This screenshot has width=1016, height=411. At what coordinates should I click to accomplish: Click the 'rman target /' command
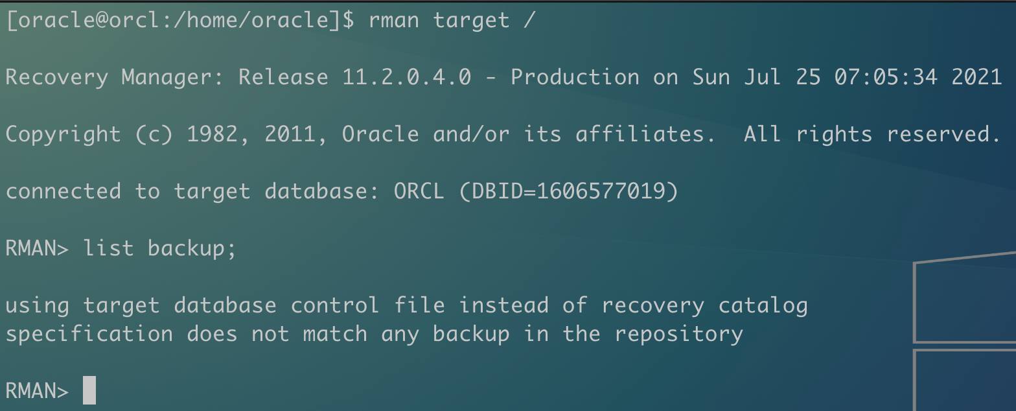pos(452,20)
